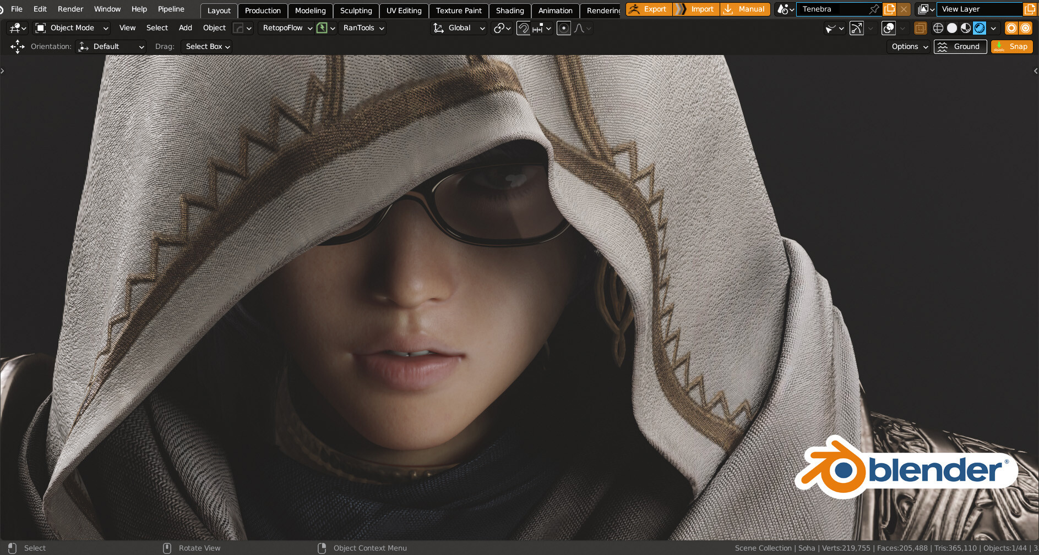This screenshot has height=555, width=1039.
Task: Toggle viewport overlays display
Action: click(x=888, y=28)
